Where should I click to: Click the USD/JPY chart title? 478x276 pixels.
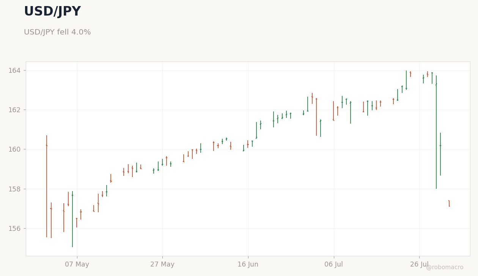52,12
